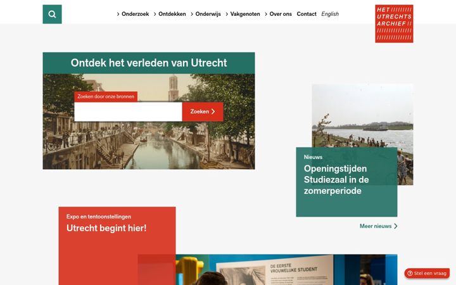Open the Onderzoek menu item
This screenshot has width=456, height=285.
136,14
